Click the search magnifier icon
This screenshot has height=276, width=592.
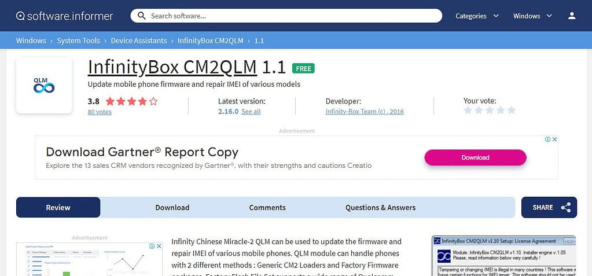(x=142, y=16)
